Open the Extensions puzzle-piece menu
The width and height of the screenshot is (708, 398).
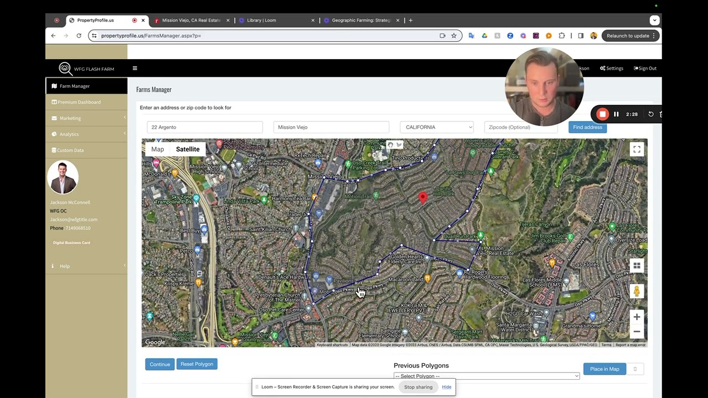click(x=561, y=35)
